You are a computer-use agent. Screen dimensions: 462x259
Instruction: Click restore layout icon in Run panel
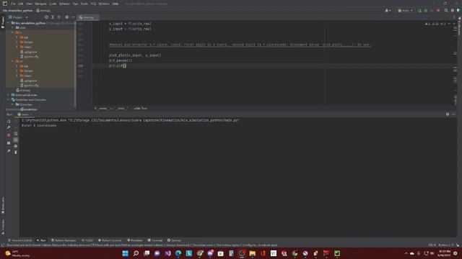[9, 143]
